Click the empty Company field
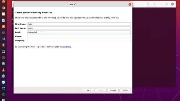Image resolution: width=180 pixels, height=101 pixels. click(x=79, y=40)
